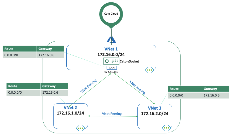Click the VNet Peering label between VNet 2 and VNet 3

click(112, 114)
